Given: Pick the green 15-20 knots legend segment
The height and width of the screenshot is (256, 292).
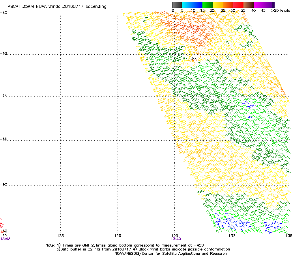Looking at the screenshot, I should (208, 5).
